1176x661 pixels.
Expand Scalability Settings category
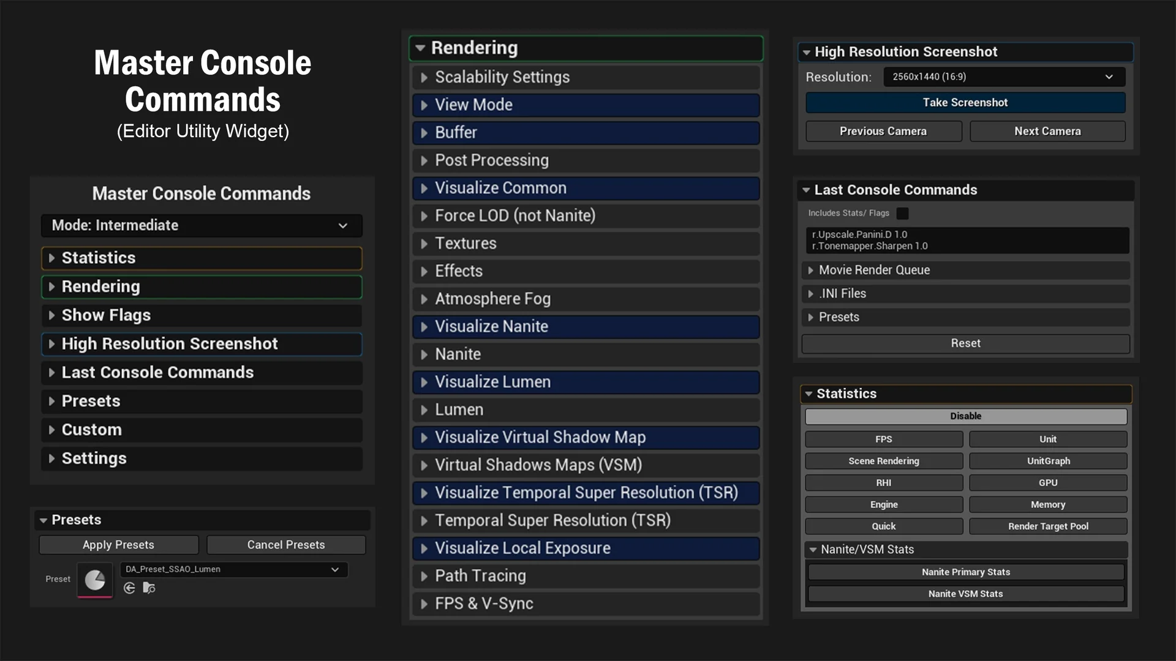click(586, 77)
